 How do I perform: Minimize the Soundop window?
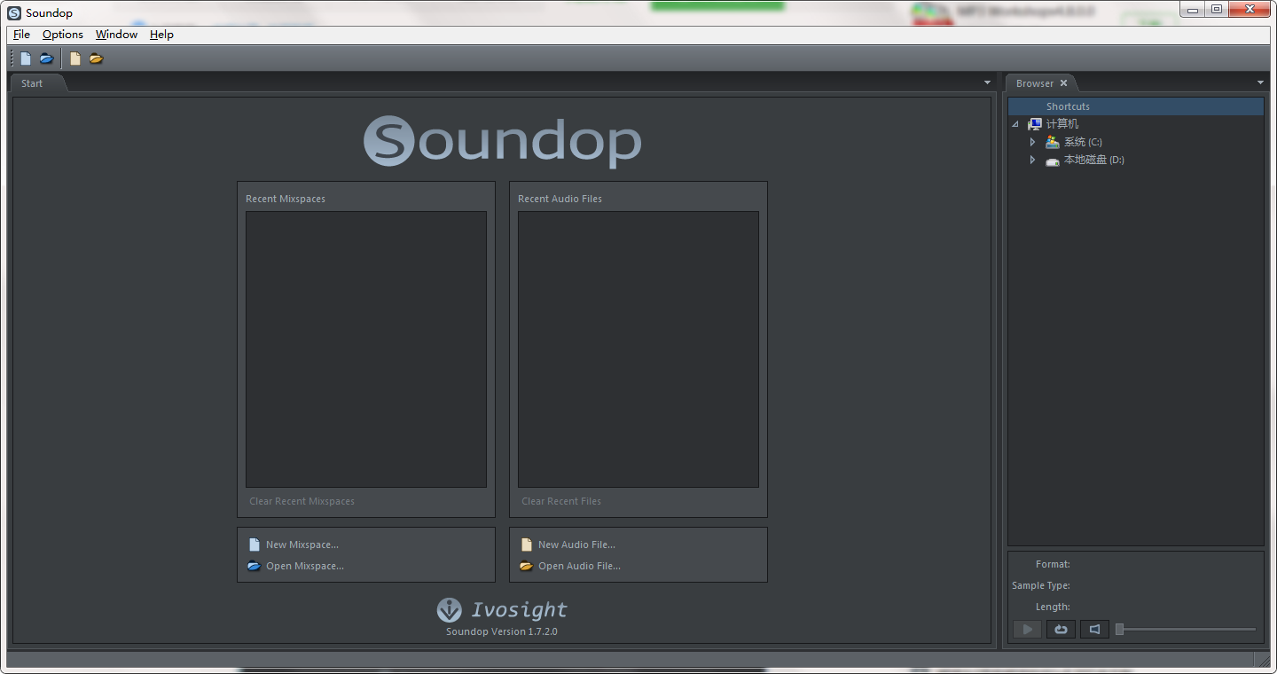pyautogui.click(x=1193, y=10)
